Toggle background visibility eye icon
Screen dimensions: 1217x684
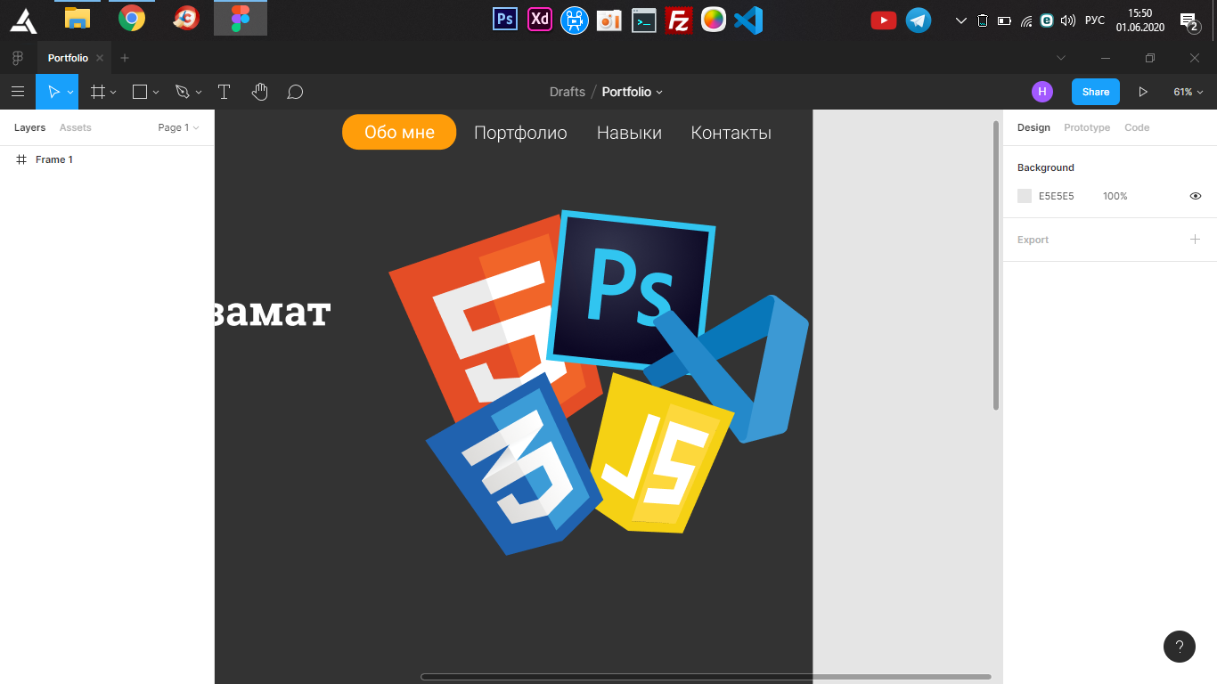coord(1196,196)
